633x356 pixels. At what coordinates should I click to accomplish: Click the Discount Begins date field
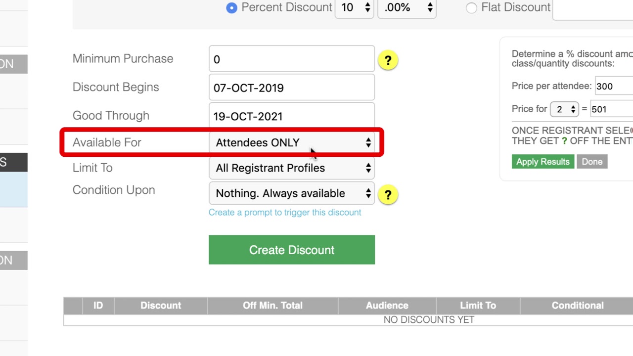[x=292, y=88]
